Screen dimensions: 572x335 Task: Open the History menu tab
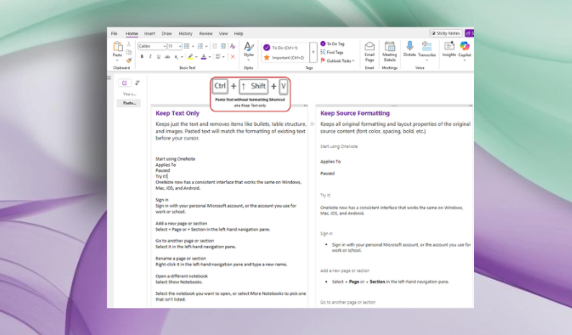(185, 33)
